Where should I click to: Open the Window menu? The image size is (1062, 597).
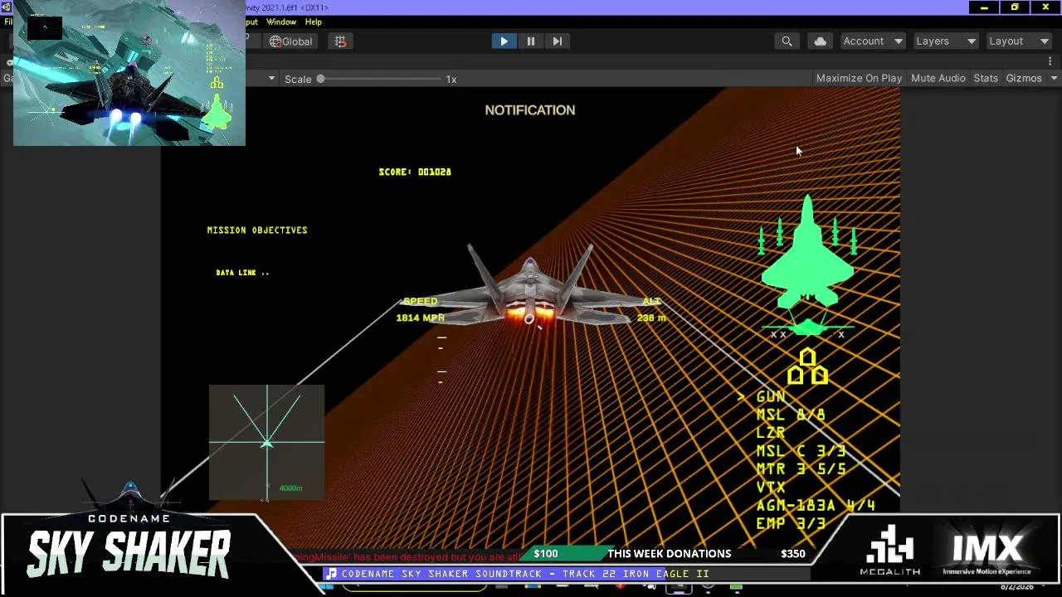pyautogui.click(x=281, y=22)
